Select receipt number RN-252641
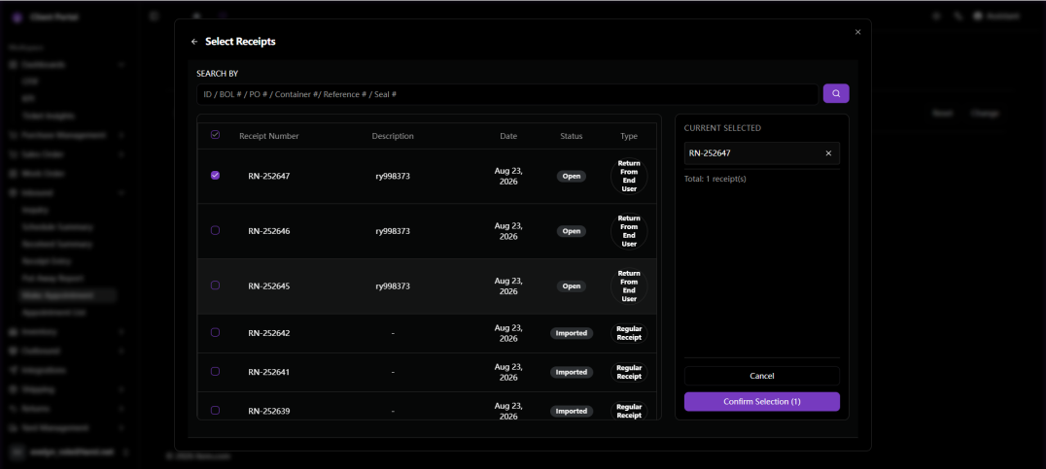Viewport: 1046px width, 469px height. tap(269, 372)
